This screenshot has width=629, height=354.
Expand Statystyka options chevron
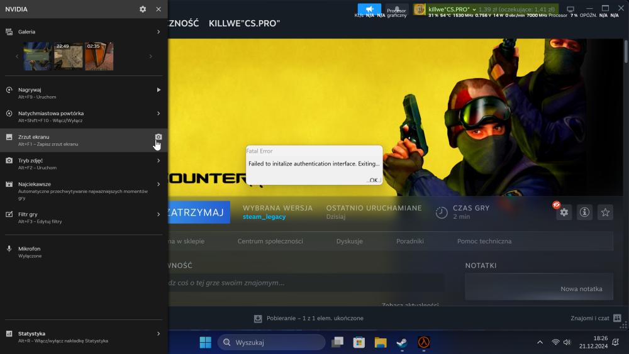coord(159,333)
